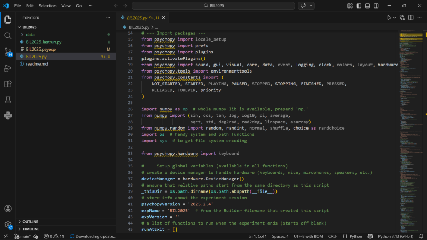Click the BIL2025 command center search box
The height and width of the screenshot is (240, 427).
point(213,6)
